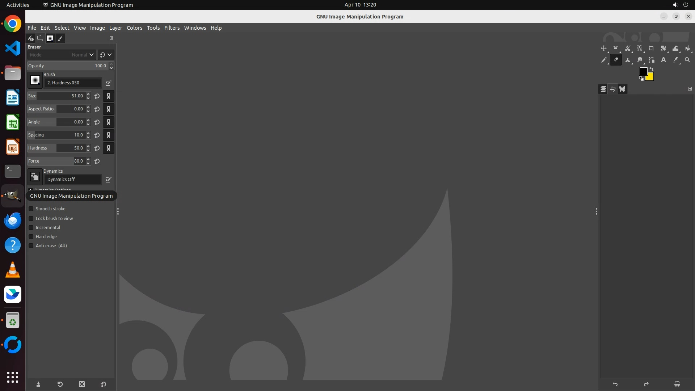Screen dimensions: 695x391
Task: Select the Clone stamp tool
Action: (x=628, y=60)
